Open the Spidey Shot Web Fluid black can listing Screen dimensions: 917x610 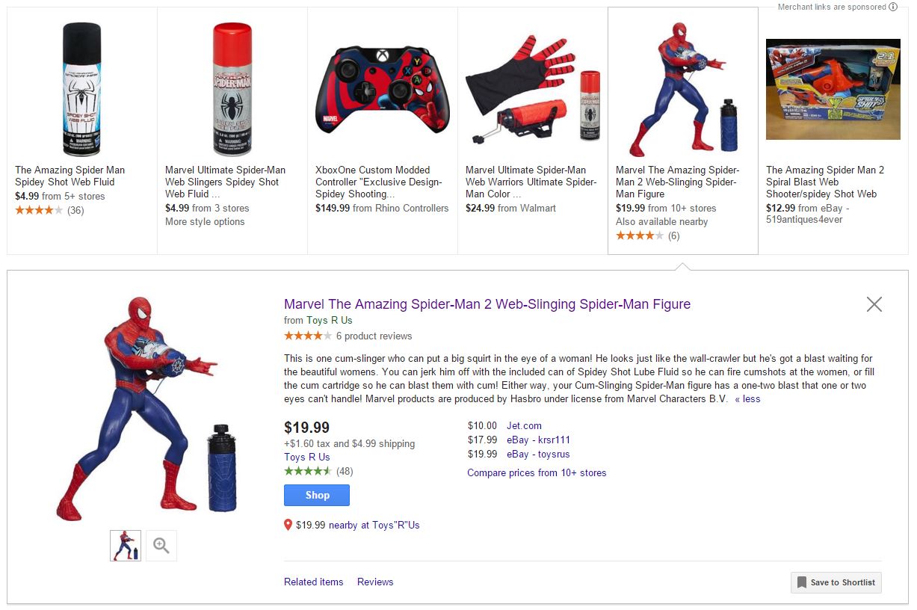tap(81, 90)
